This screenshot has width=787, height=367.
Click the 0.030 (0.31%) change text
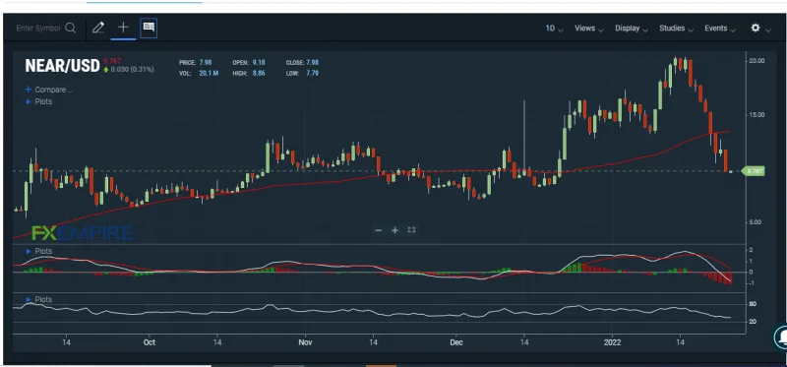(132, 69)
